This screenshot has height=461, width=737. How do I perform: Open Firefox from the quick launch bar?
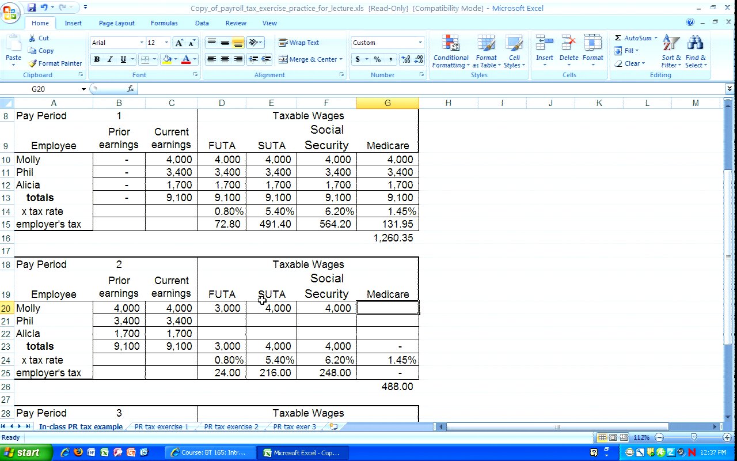(78, 452)
